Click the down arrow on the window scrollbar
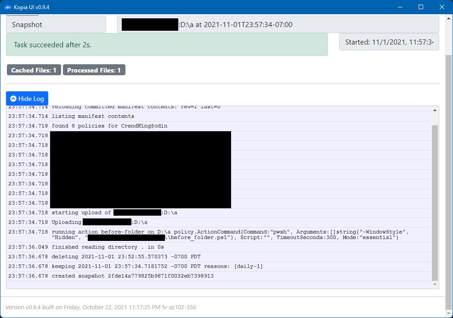 [x=447, y=314]
